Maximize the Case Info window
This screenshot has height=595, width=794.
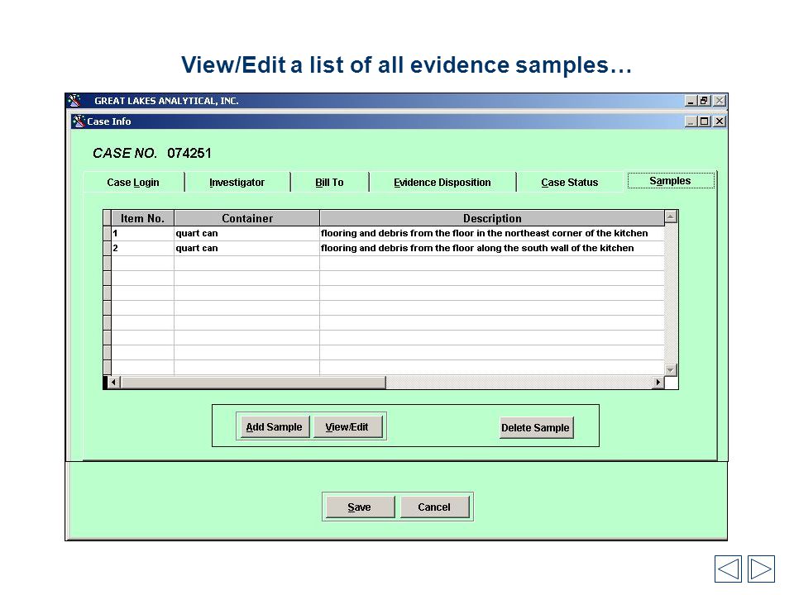(x=704, y=121)
